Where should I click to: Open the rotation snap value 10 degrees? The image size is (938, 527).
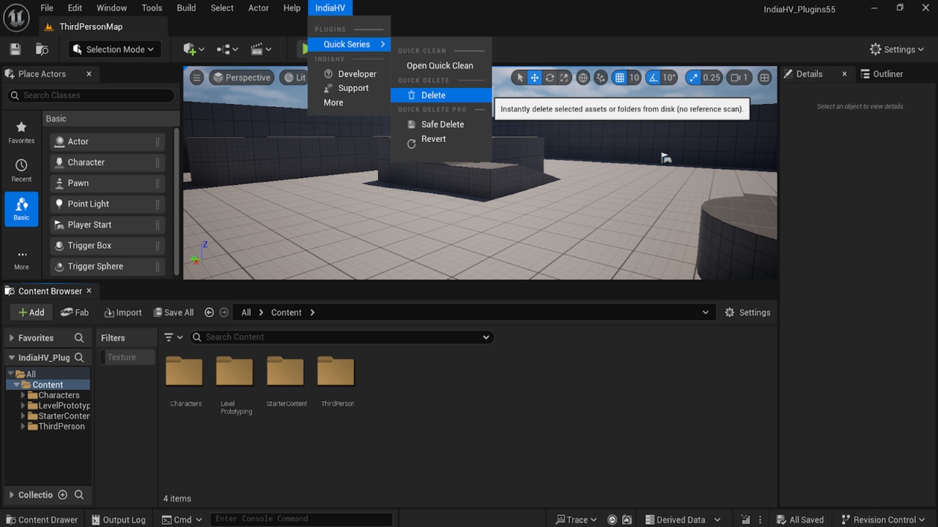[669, 78]
